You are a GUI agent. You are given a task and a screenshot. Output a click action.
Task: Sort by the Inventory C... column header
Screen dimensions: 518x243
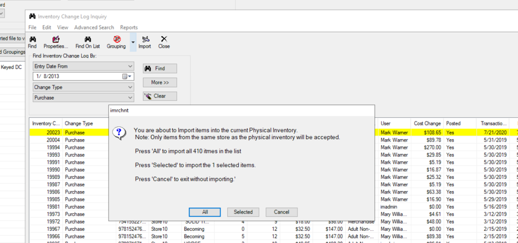(46, 123)
